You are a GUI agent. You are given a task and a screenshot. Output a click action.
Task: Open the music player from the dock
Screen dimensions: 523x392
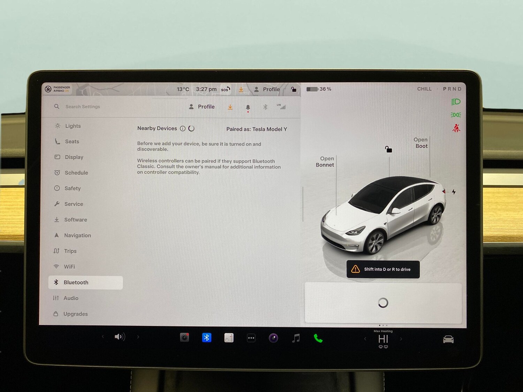[296, 337]
